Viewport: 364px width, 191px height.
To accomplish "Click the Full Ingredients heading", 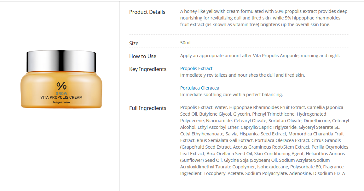I will tap(147, 108).
